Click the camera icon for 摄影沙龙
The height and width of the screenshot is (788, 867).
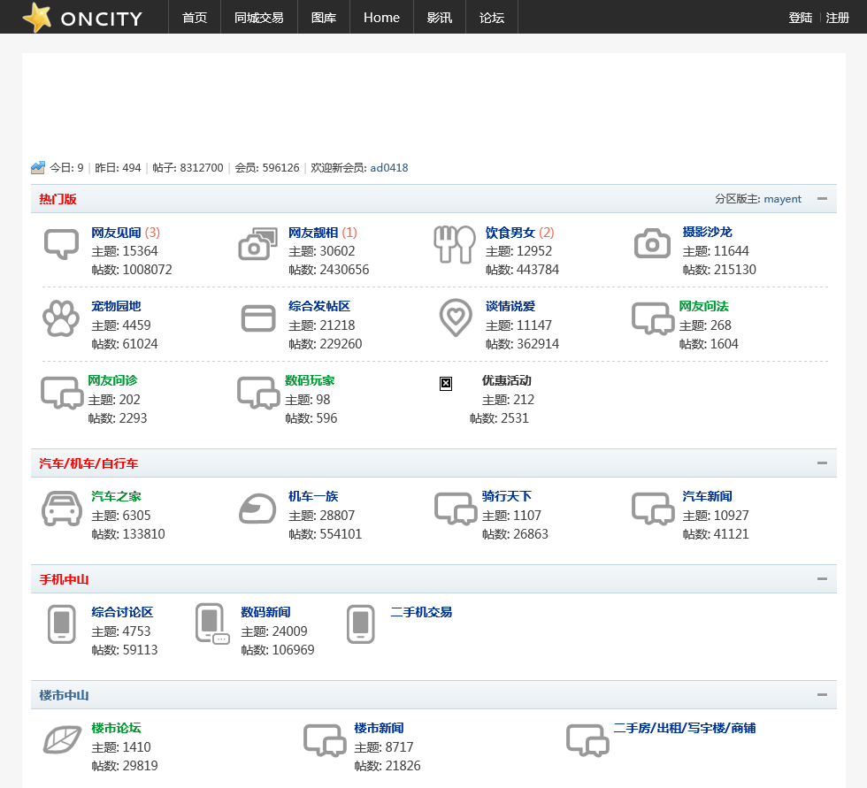tap(652, 244)
